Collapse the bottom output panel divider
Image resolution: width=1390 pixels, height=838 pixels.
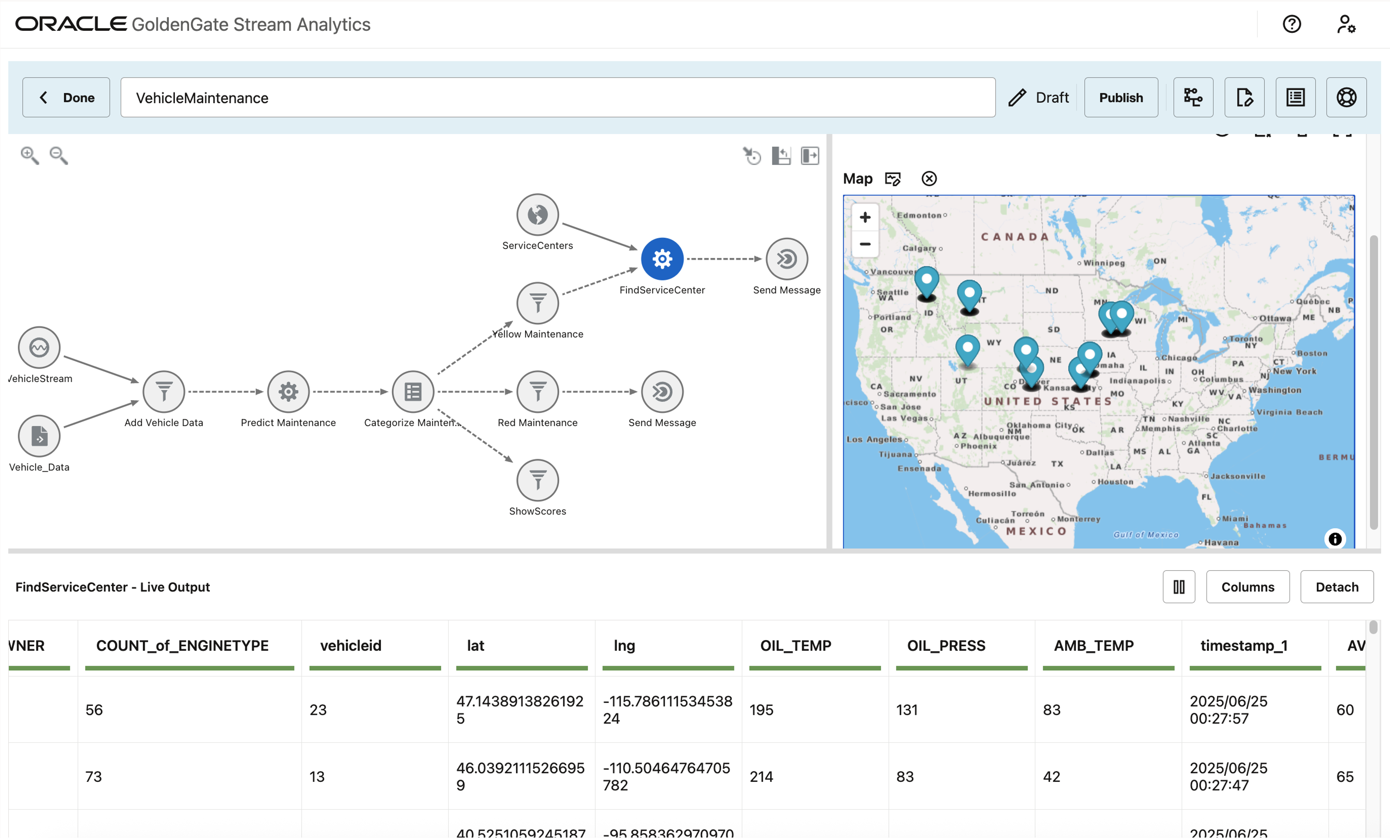pyautogui.click(x=781, y=156)
